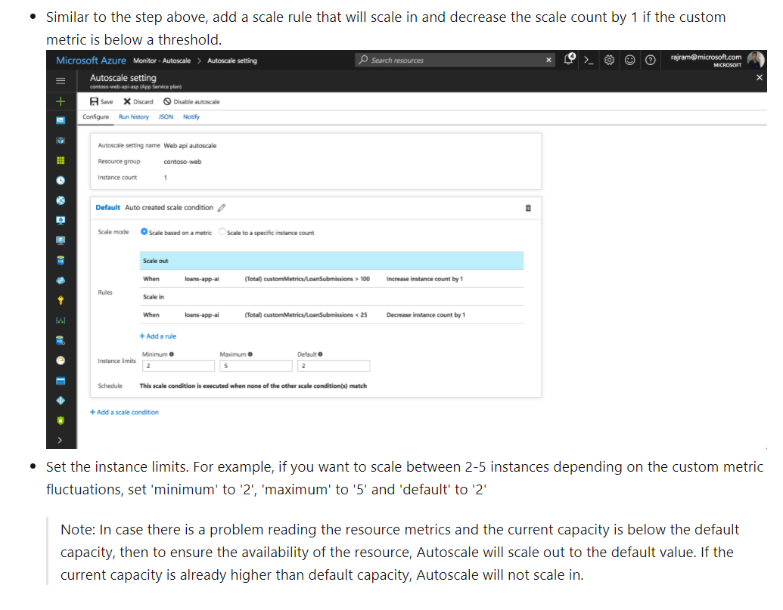Launch Cloud Shell from top bar

pos(589,60)
